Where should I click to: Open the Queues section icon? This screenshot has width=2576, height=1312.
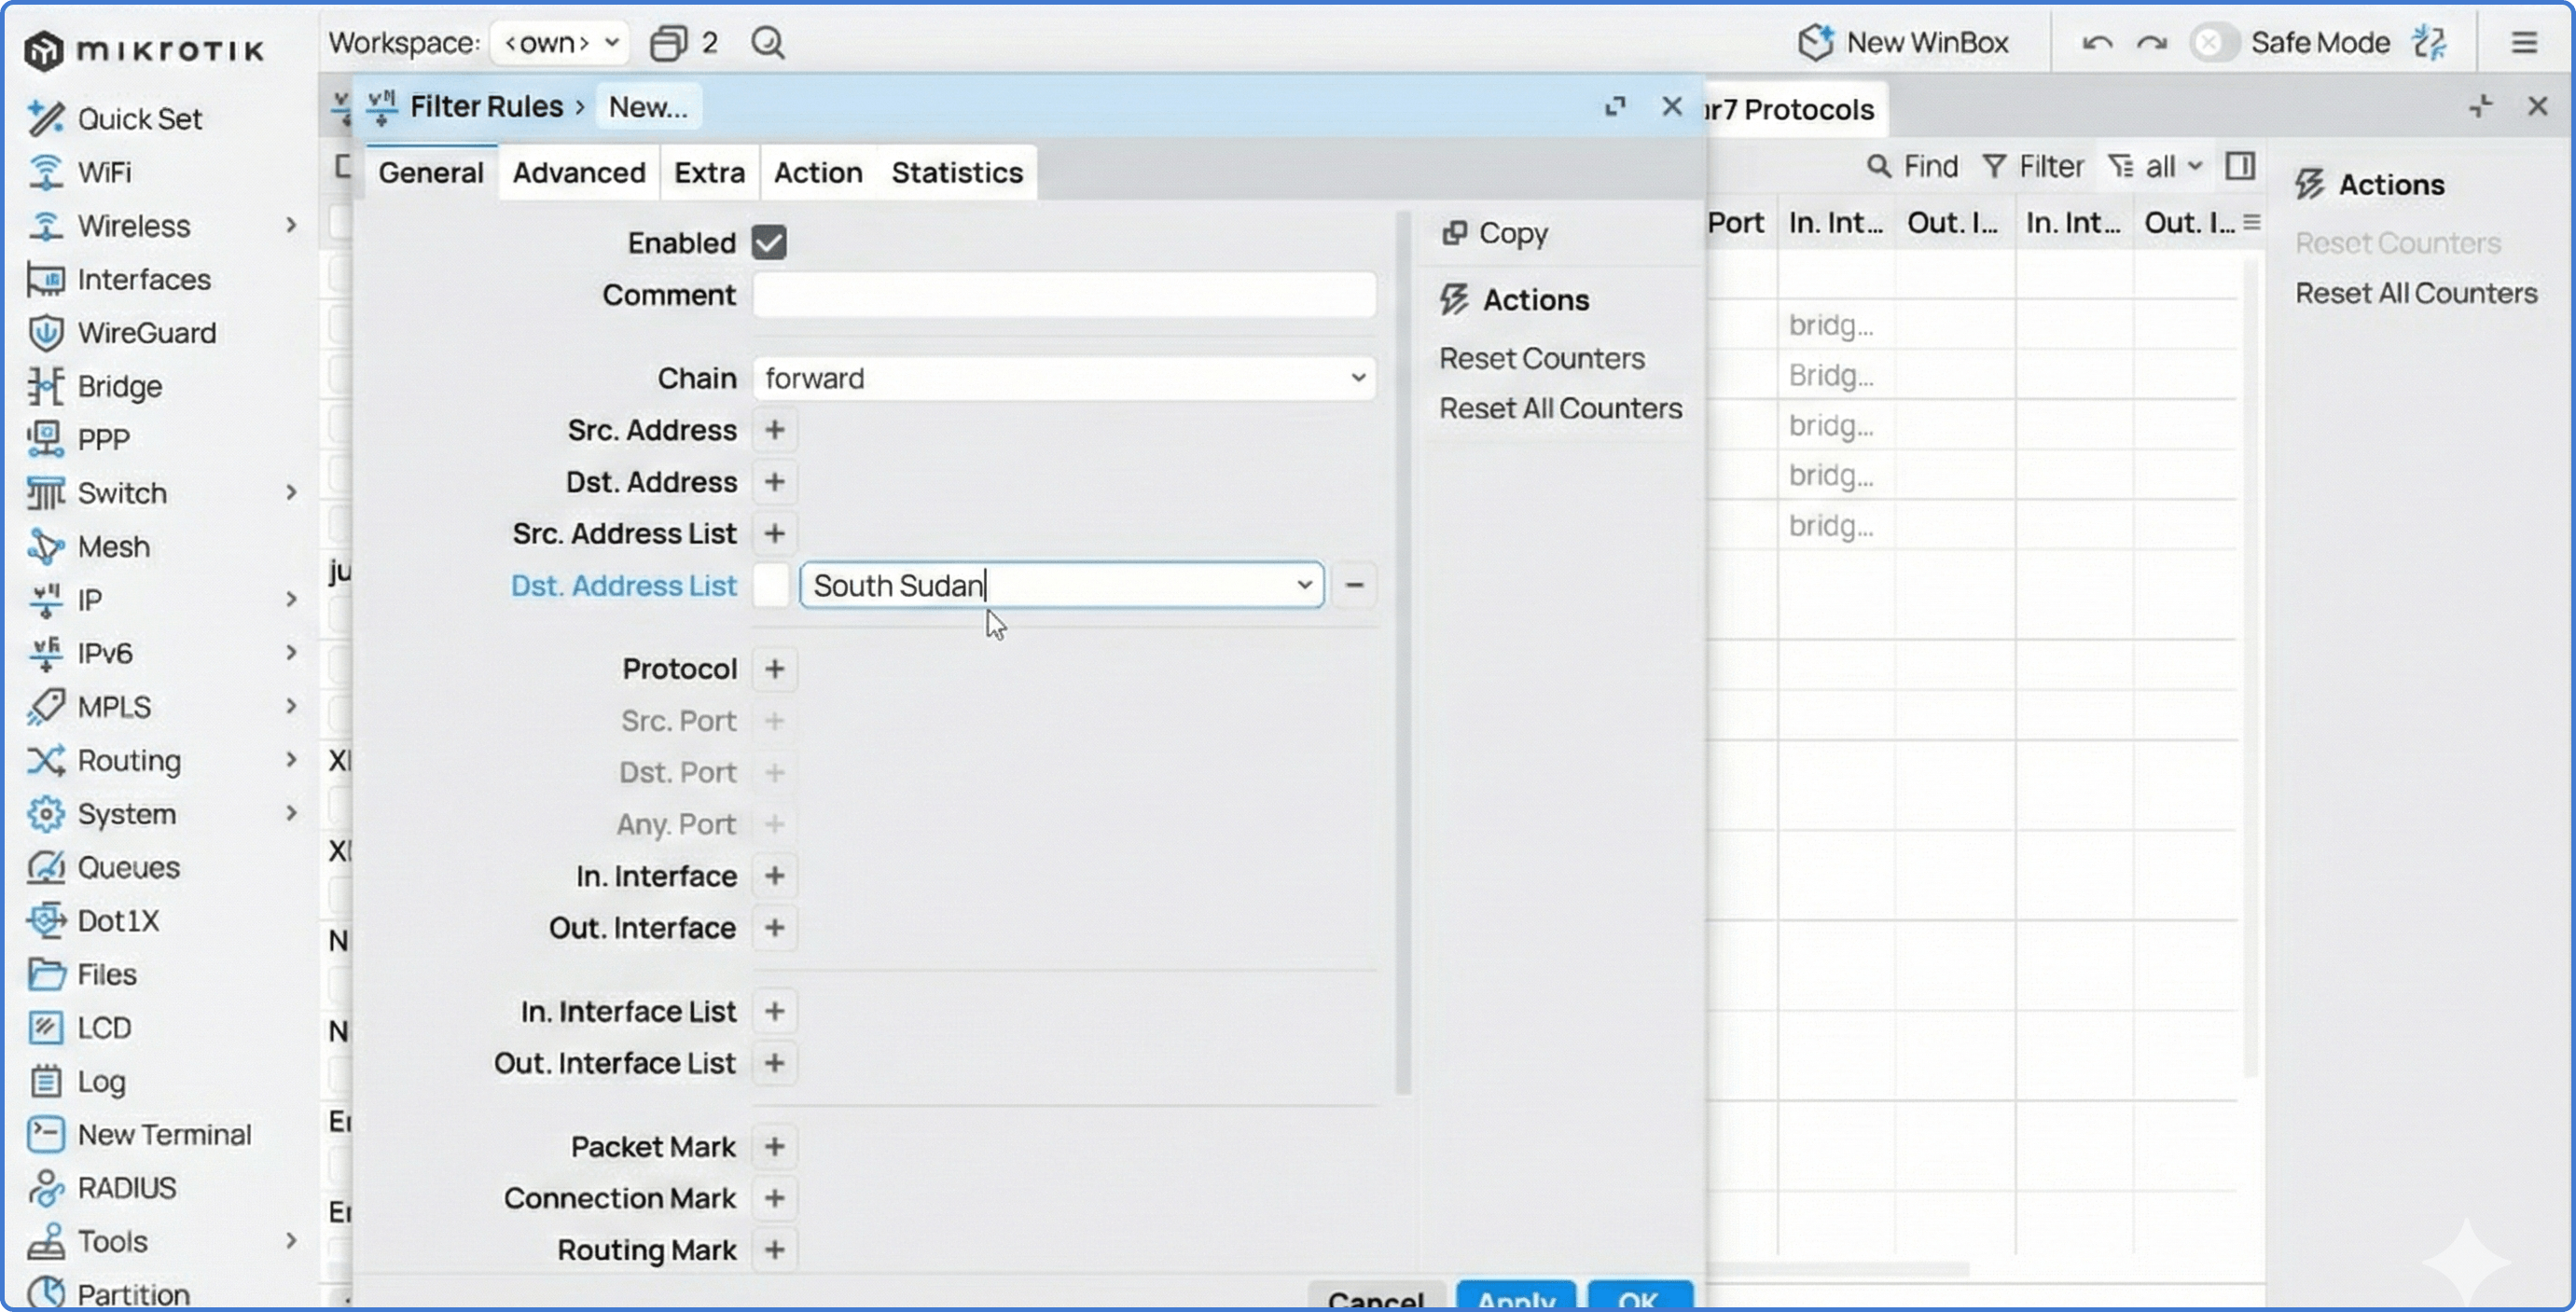(45, 867)
